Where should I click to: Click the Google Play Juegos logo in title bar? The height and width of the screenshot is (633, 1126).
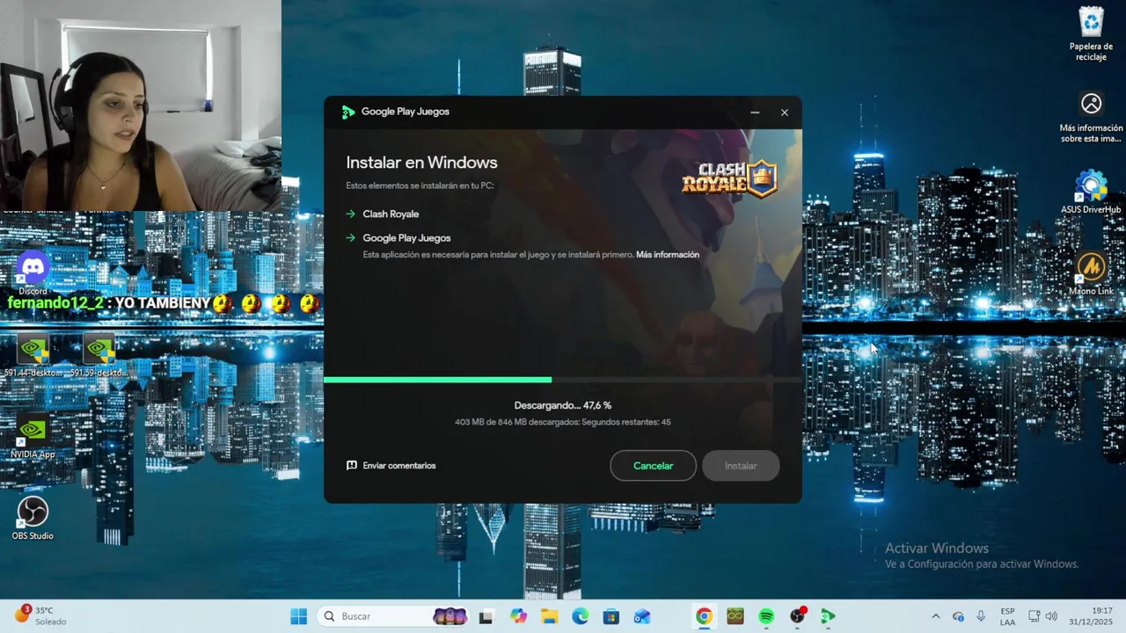coord(348,112)
